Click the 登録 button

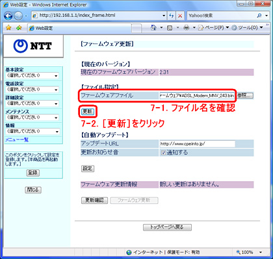[33, 173]
